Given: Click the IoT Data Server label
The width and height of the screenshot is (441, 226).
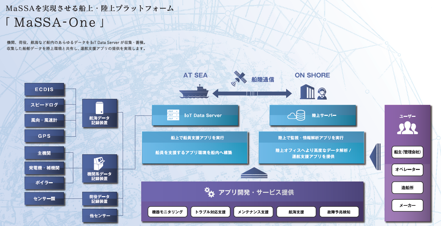Looking at the screenshot, I should [x=203, y=115].
